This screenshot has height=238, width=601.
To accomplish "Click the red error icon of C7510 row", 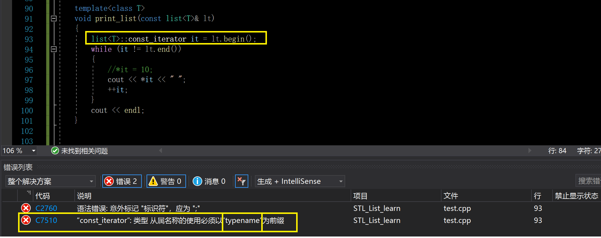I will 26,220.
